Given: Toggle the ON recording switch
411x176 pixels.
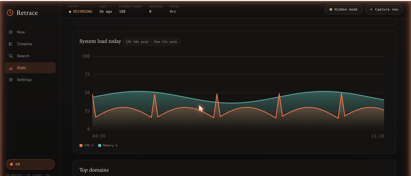Looking at the screenshot, I should tap(30, 164).
